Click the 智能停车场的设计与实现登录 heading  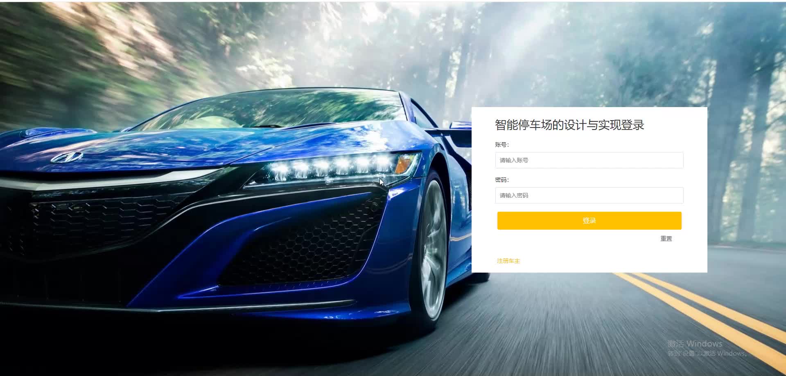[569, 125]
